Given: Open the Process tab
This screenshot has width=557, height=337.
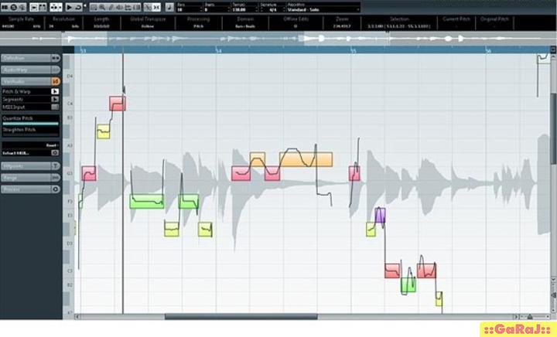Looking at the screenshot, I should [x=30, y=189].
